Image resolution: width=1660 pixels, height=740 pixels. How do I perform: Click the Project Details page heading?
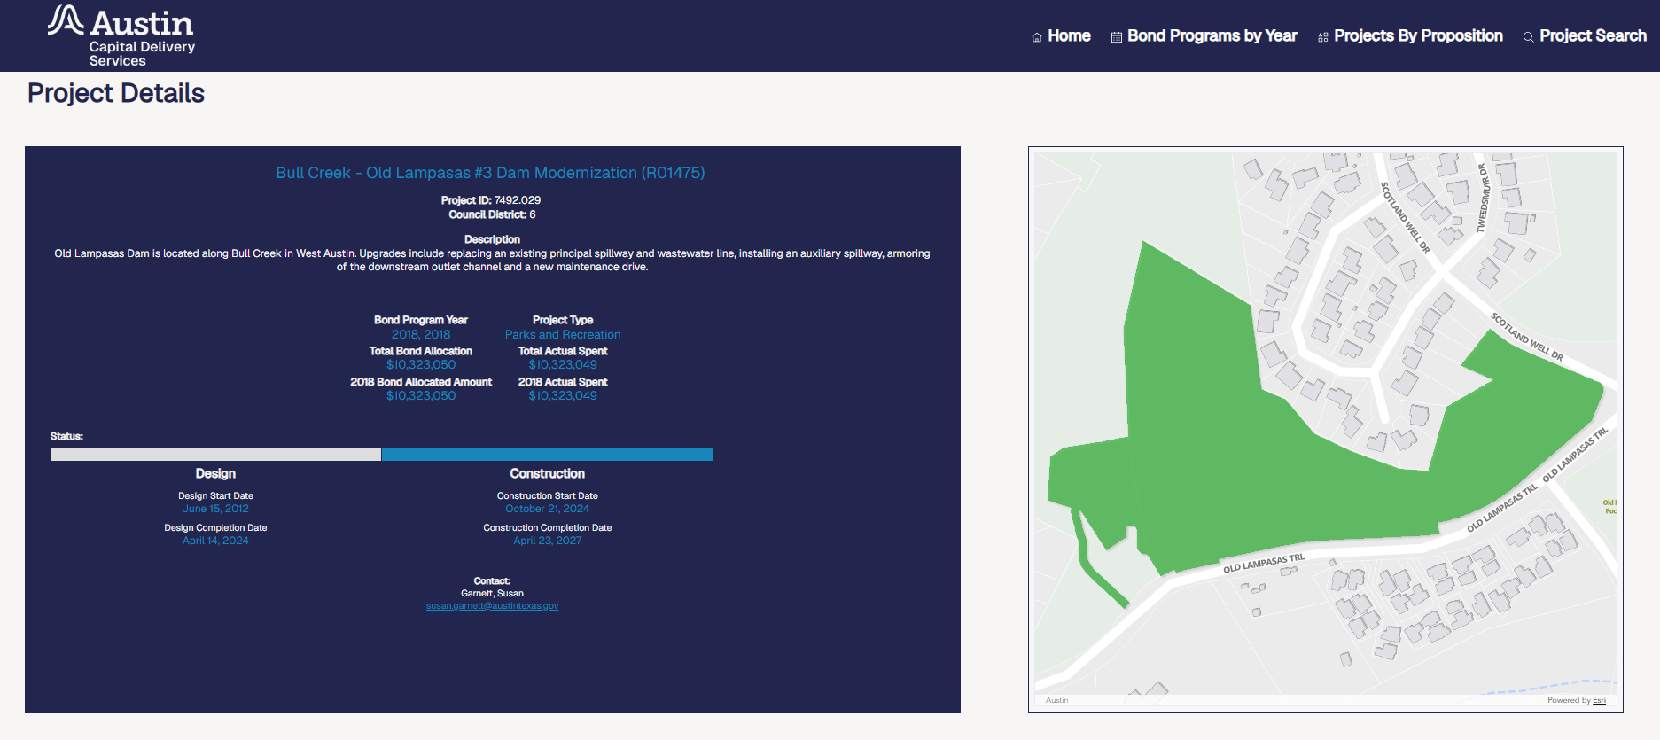(x=116, y=93)
